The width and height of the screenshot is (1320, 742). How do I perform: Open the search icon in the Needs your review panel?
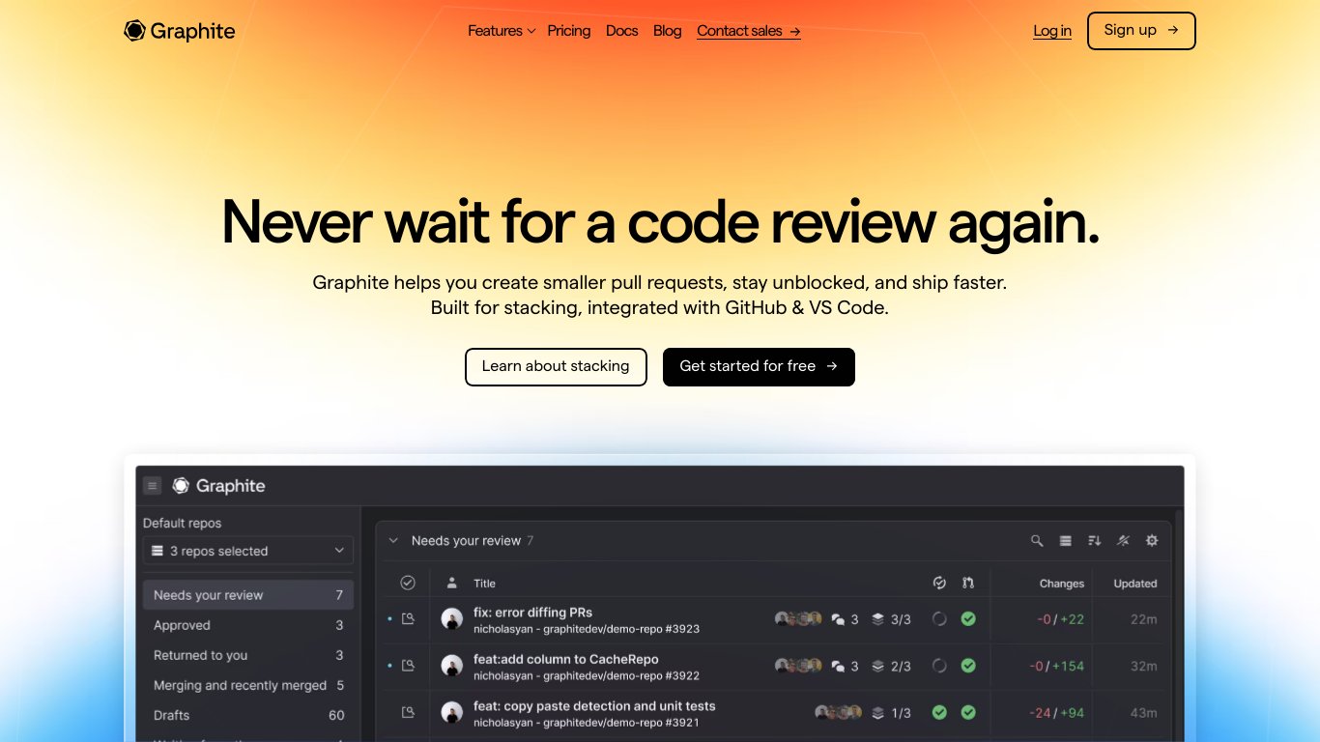click(1037, 541)
